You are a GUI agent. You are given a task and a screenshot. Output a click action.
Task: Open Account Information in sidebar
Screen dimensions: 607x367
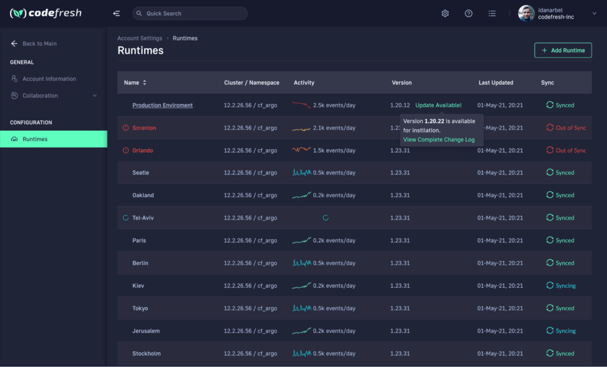(49, 79)
